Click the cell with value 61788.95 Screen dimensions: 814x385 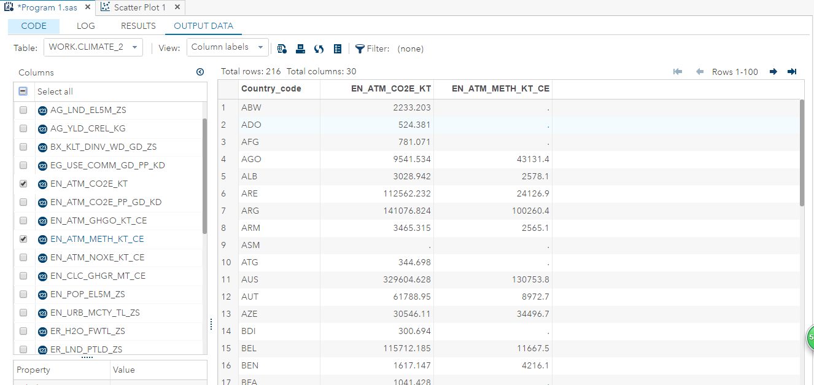click(x=377, y=297)
